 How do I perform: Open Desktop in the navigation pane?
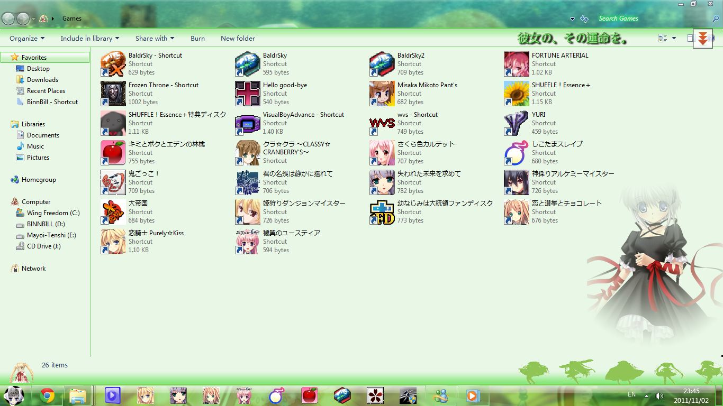38,68
